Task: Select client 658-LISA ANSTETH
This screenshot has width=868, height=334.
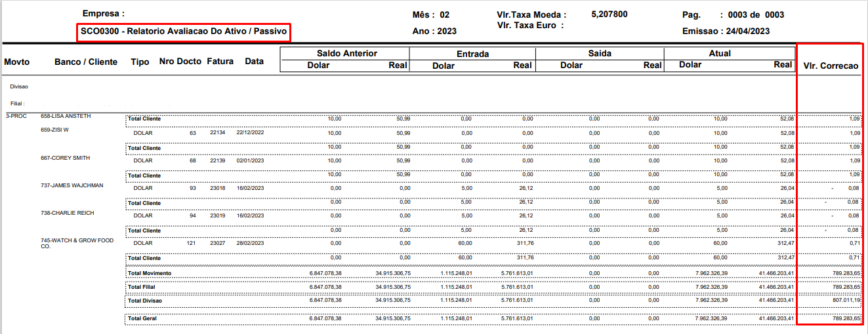Action: point(66,116)
